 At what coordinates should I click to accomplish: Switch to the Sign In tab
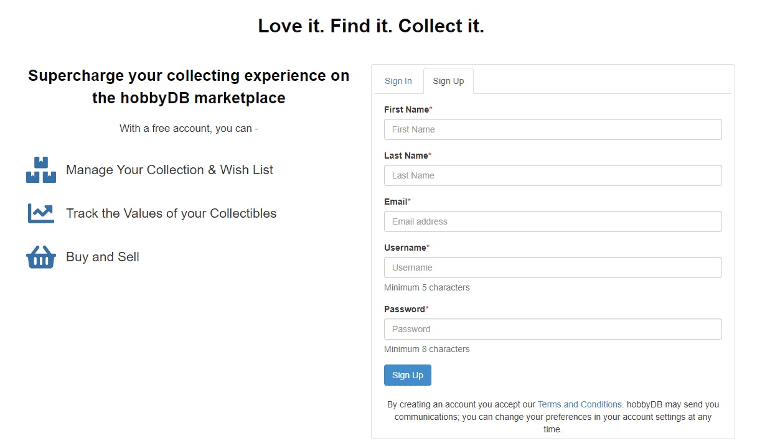point(398,80)
